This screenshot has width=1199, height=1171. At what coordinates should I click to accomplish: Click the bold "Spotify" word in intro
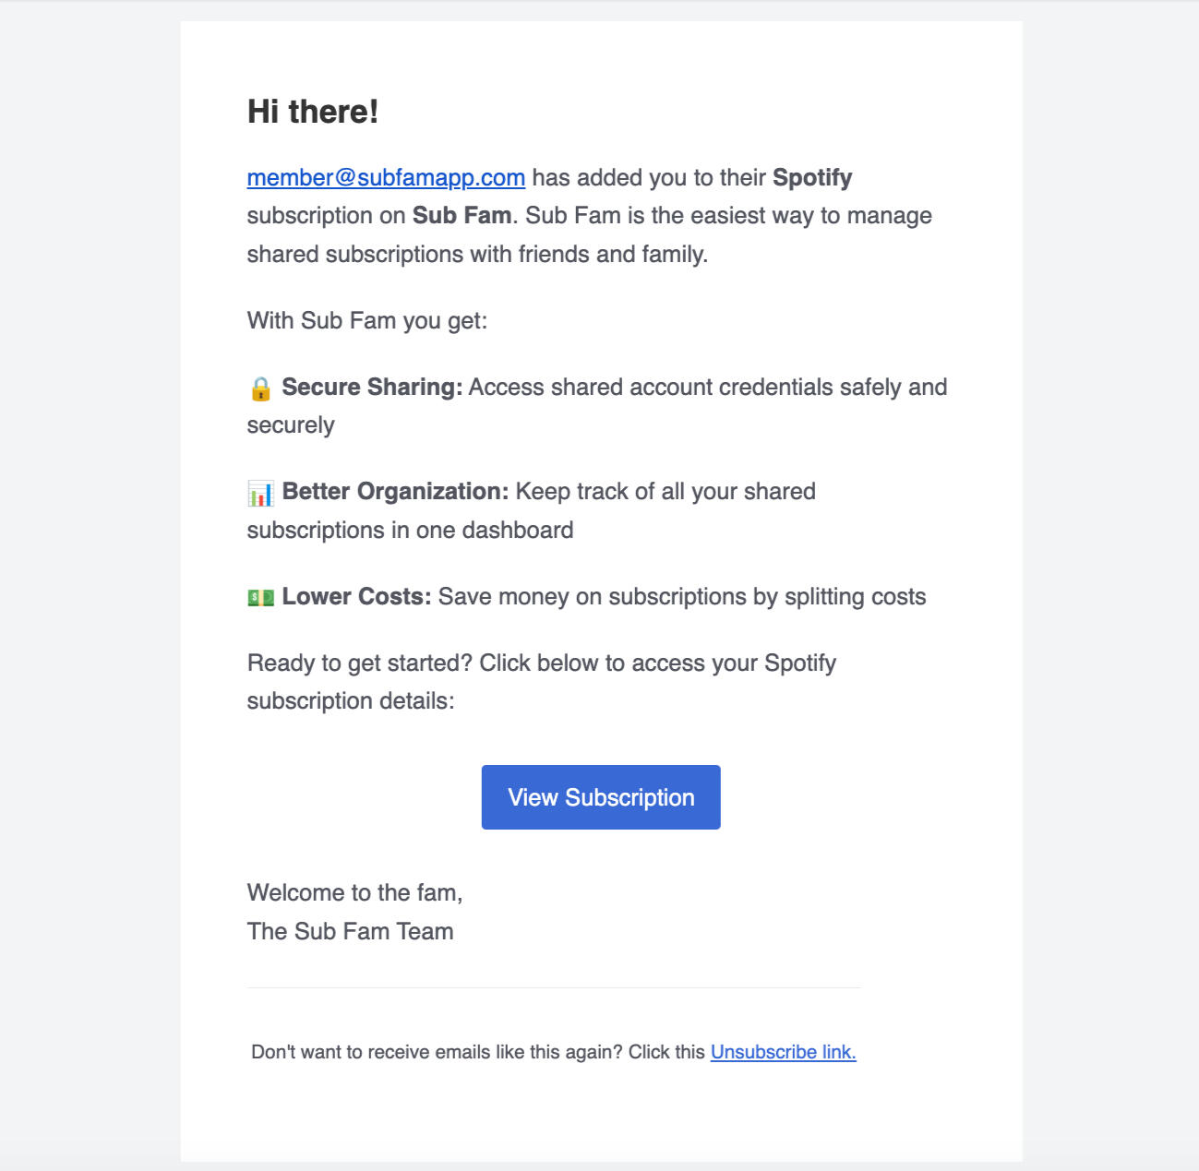[812, 178]
